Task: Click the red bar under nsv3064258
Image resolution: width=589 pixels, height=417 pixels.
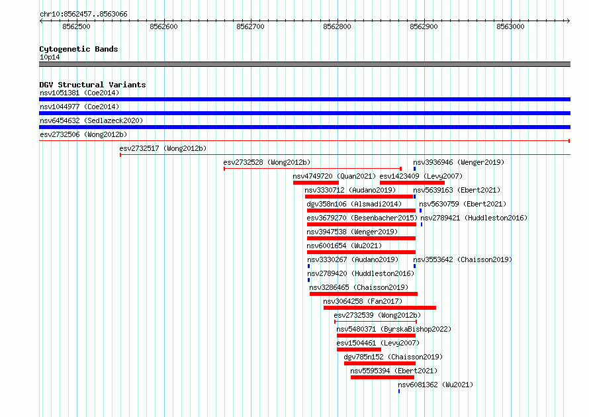Action: click(x=380, y=308)
